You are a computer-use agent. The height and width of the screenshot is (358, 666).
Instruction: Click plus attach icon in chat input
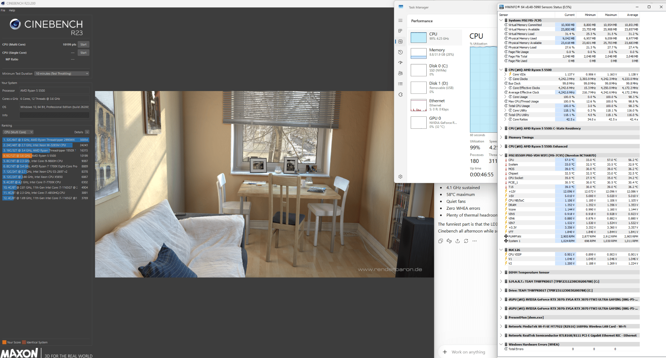445,352
